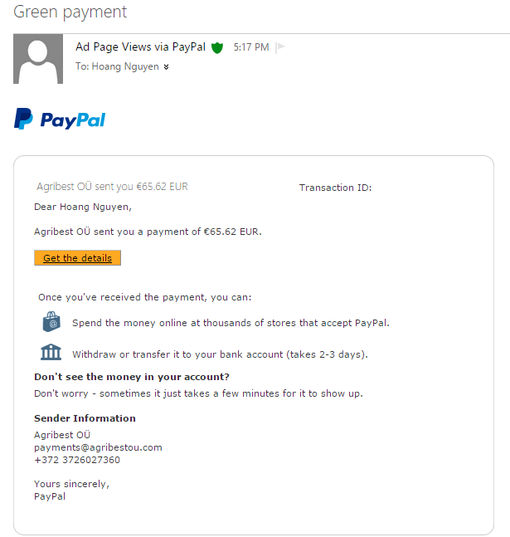Image resolution: width=510 pixels, height=537 pixels.
Task: Click the Sender Information heading
Action: click(x=85, y=418)
